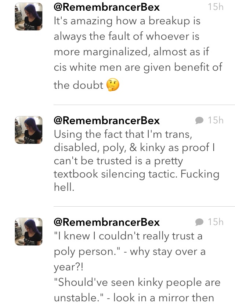Image resolution: width=235 pixels, height=305 pixels.
Task: Click the word 'hell.' ending the second tweet
Action: pos(64,187)
